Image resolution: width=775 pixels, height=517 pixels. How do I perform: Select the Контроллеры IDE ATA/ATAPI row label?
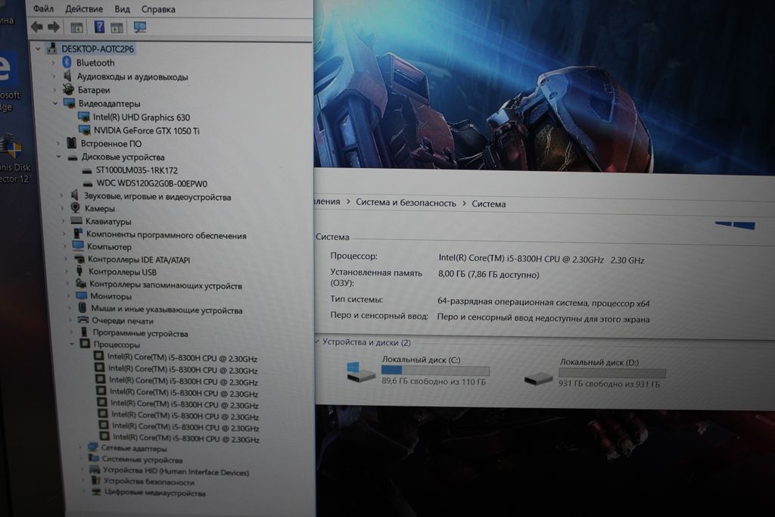point(139,260)
